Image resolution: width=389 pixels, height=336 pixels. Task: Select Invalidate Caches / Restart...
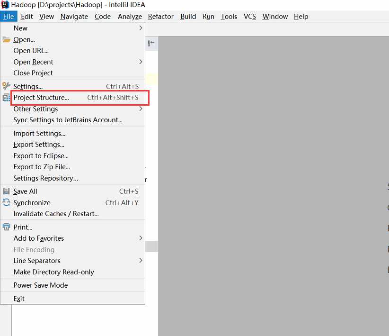coord(73,214)
